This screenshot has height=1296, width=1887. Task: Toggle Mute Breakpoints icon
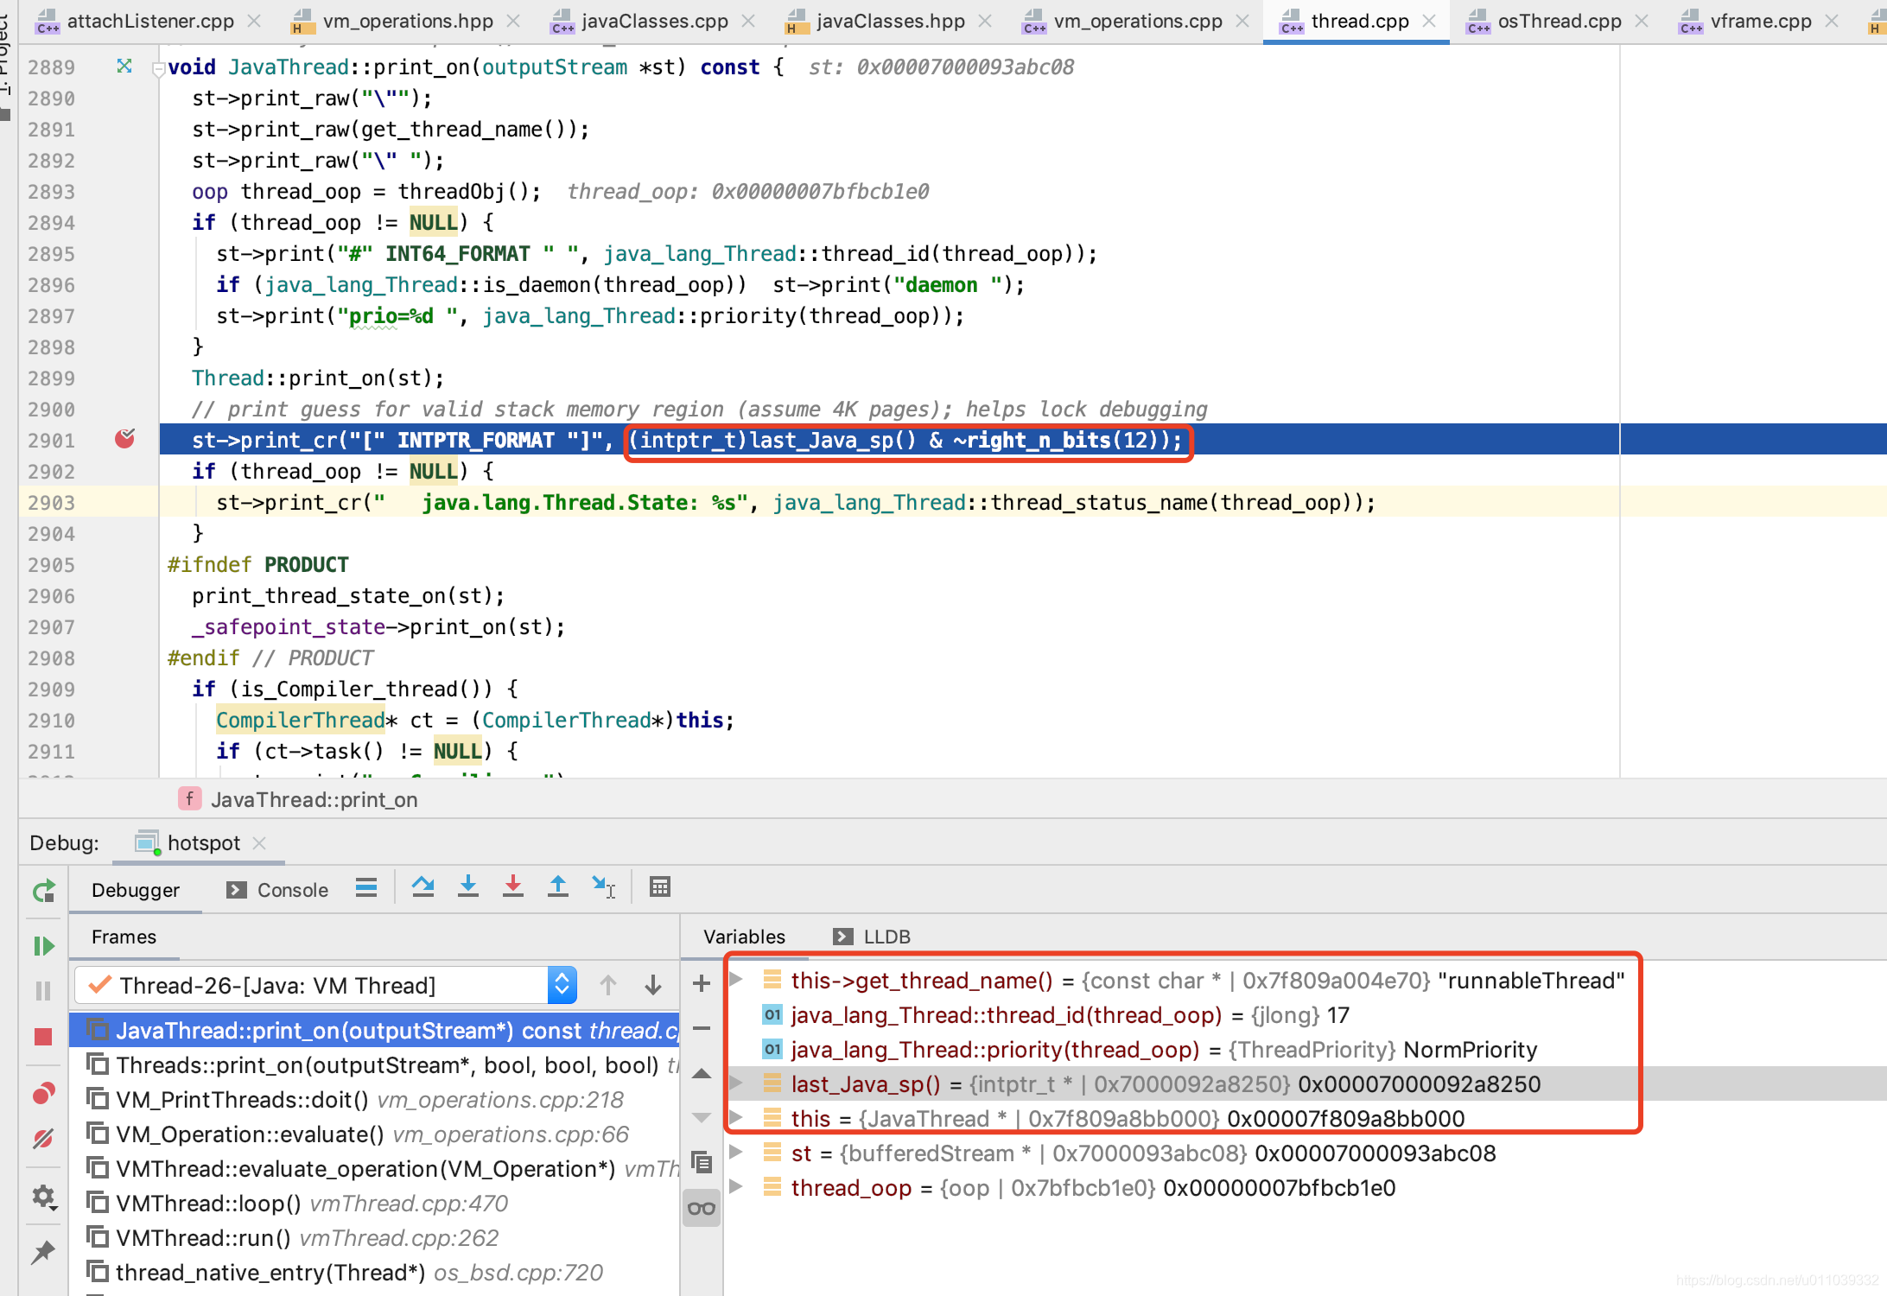point(43,1139)
